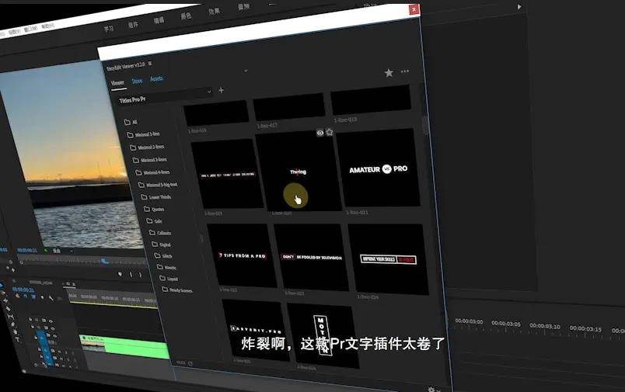Open the EasyEdit Viewer panel menu icon
The width and height of the screenshot is (625, 392).
pyautogui.click(x=150, y=64)
